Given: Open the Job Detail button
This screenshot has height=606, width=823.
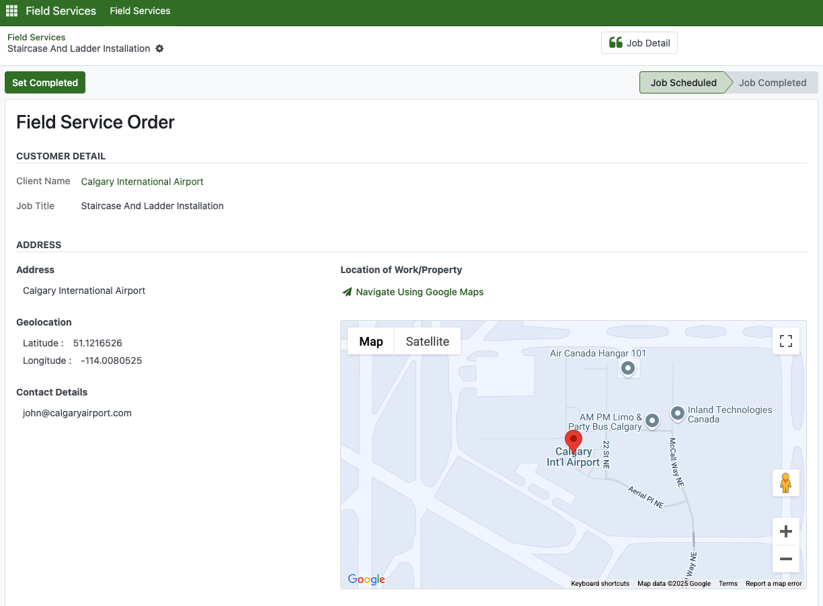Looking at the screenshot, I should click(x=639, y=43).
